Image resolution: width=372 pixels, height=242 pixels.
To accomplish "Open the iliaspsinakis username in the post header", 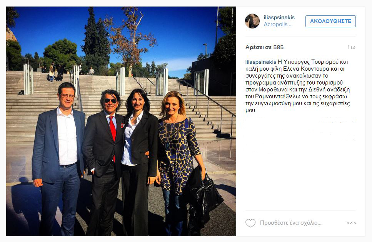I will [x=279, y=17].
